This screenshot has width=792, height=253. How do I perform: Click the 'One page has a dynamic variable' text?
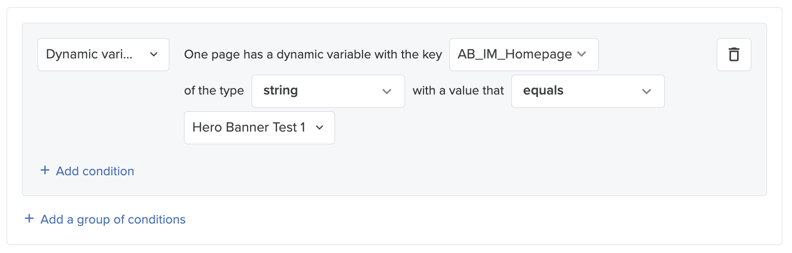(313, 54)
